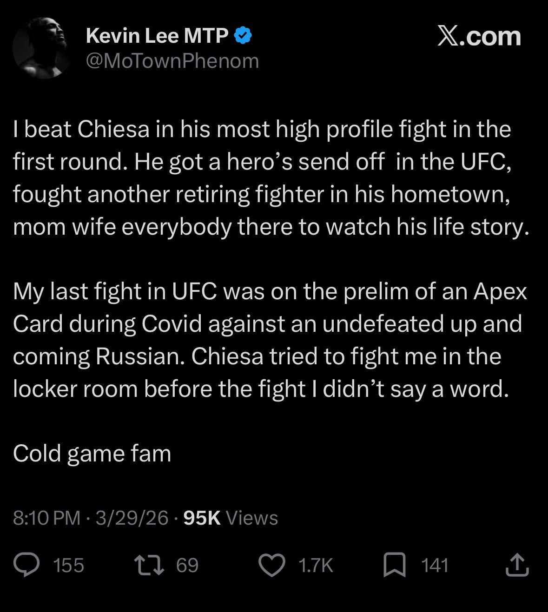Click the 8:10 PM timestamp

pyautogui.click(x=46, y=518)
